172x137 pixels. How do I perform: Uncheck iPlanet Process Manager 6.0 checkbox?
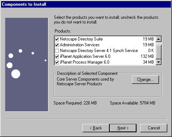click(57, 62)
